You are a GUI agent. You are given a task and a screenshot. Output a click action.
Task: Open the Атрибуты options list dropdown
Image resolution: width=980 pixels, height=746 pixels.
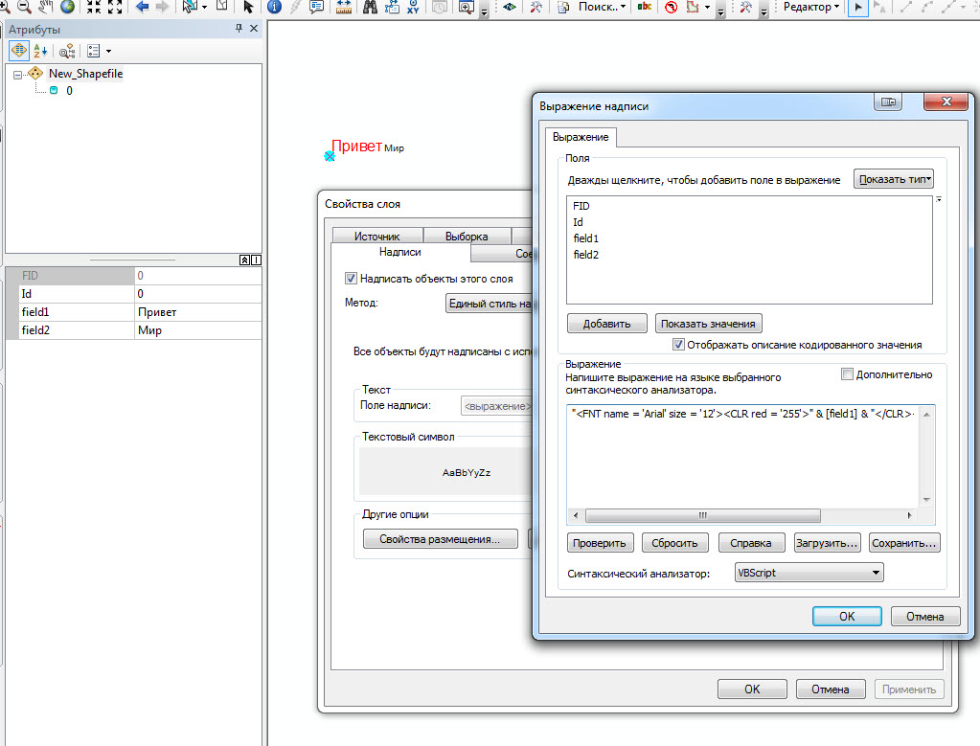click(108, 51)
